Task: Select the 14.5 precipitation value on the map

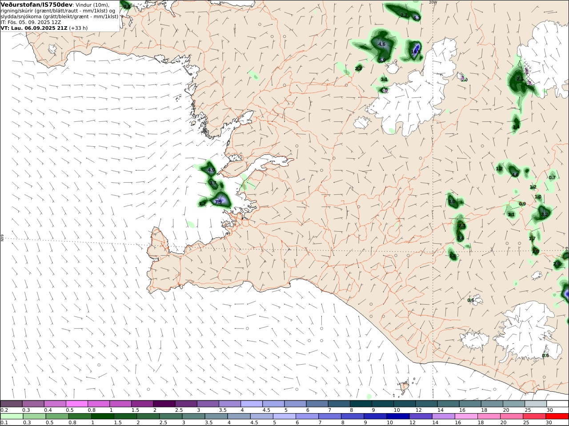Action: click(416, 52)
